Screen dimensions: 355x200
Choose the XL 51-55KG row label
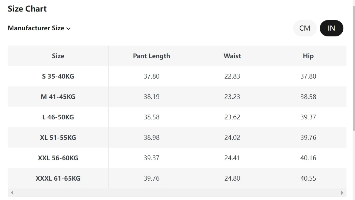58,137
